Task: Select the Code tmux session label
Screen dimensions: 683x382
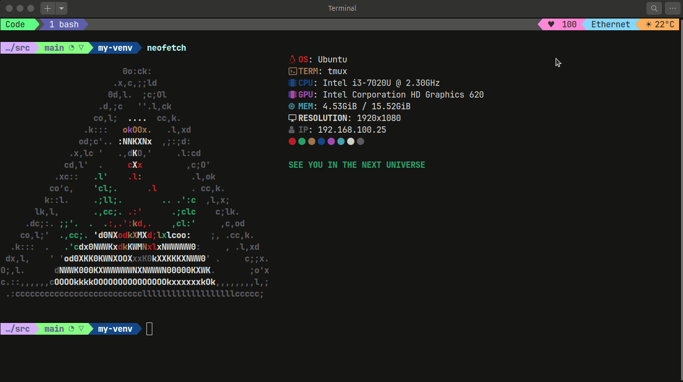Action: (16, 24)
